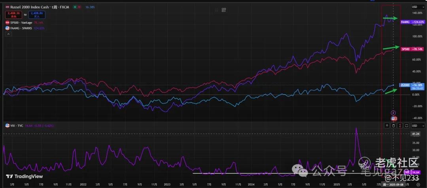The width and height of the screenshot is (427, 188).
Task: Click the 2025 year label on time axis
Action: pyautogui.click(x=336, y=184)
